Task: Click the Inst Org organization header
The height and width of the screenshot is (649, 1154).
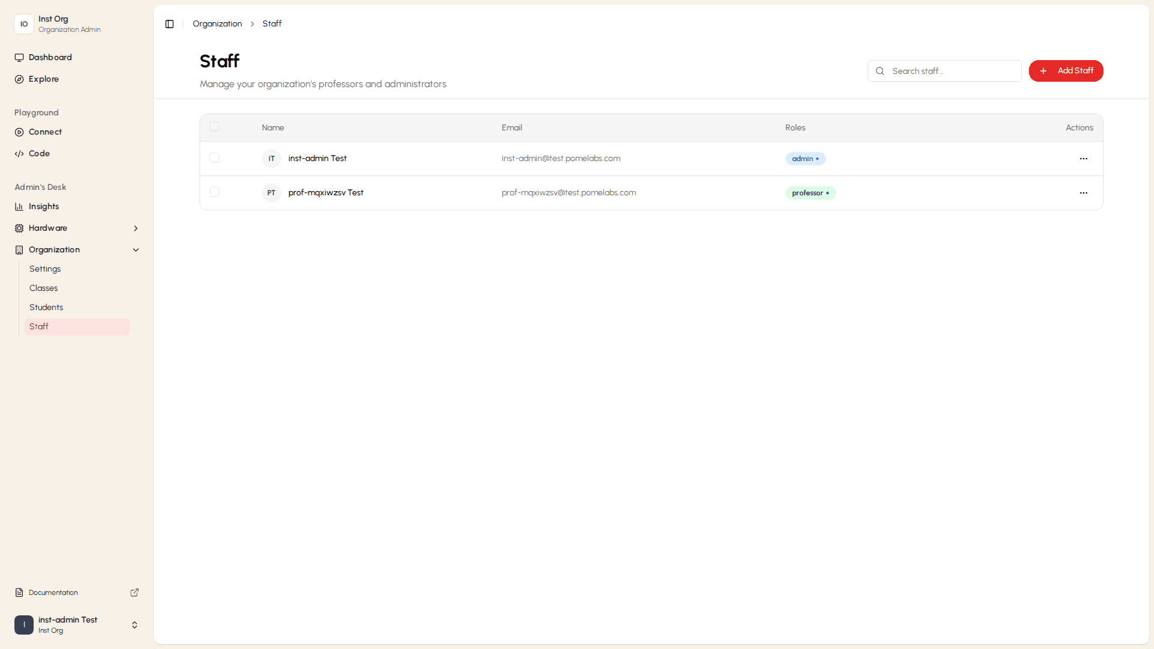Action: click(x=77, y=24)
